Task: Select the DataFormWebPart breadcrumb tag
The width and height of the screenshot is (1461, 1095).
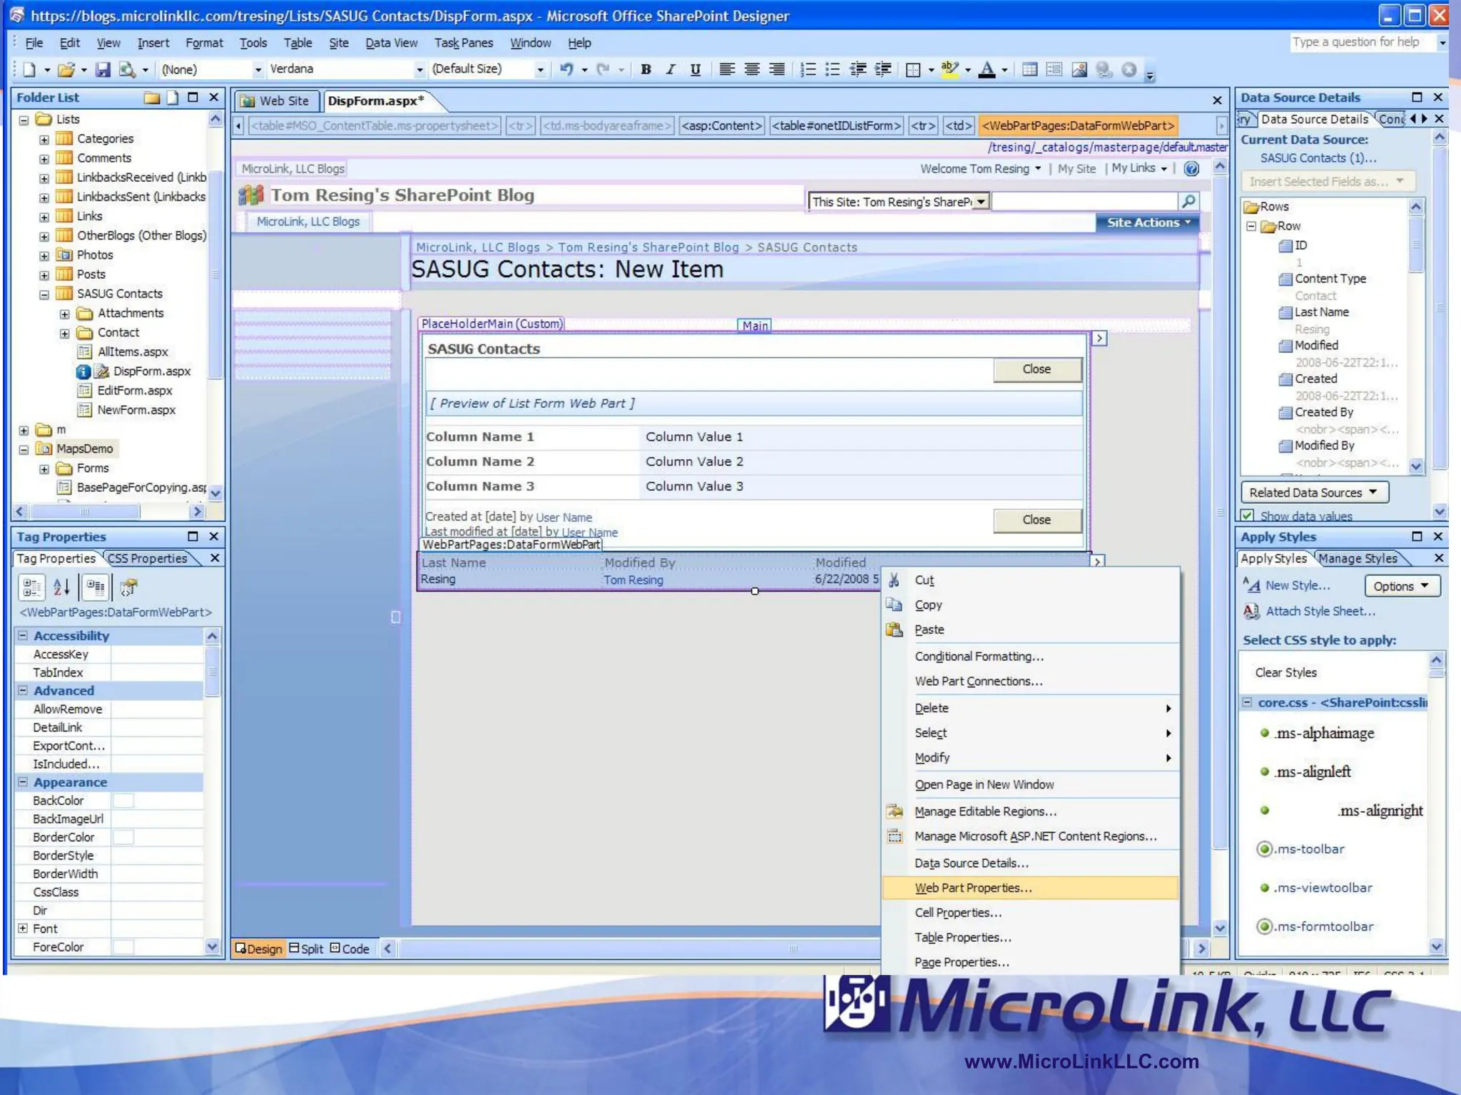Action: 1077,125
